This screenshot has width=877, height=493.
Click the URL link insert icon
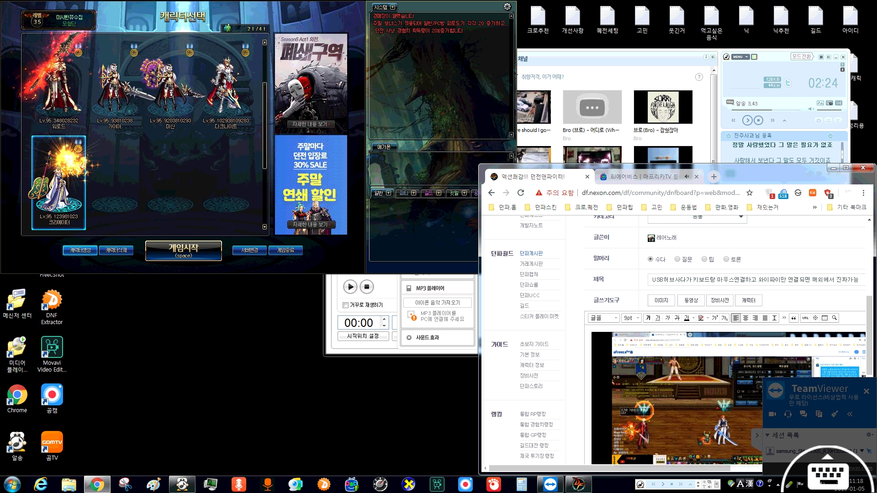(x=805, y=318)
